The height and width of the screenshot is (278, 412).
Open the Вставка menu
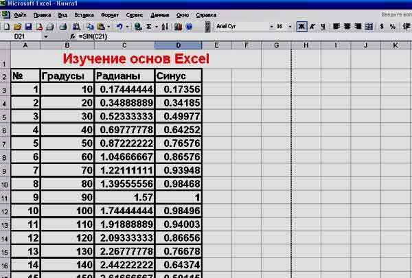(x=84, y=15)
